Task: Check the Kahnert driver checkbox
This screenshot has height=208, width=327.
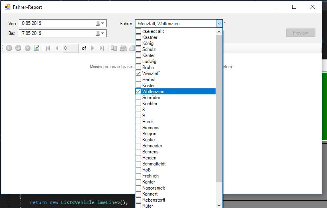Action: tap(139, 194)
